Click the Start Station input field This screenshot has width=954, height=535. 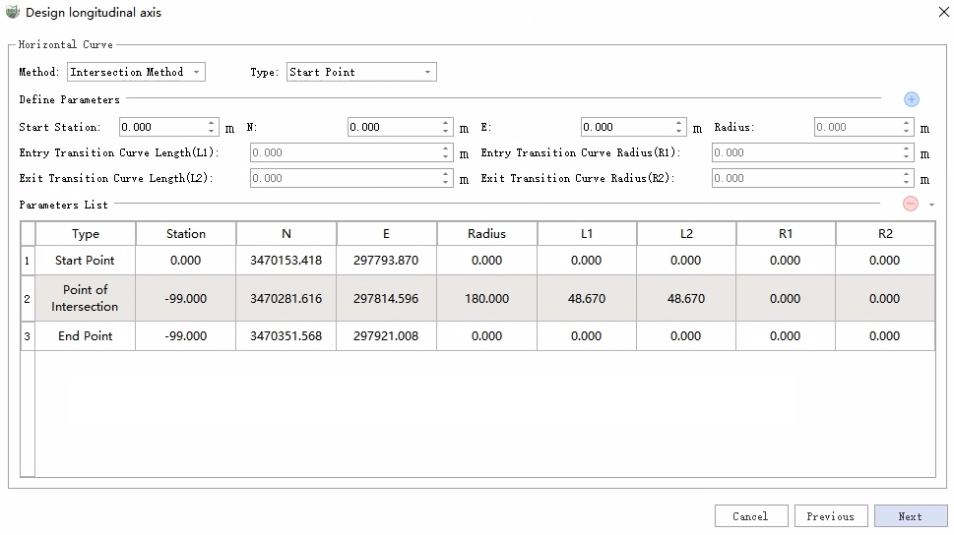click(162, 127)
